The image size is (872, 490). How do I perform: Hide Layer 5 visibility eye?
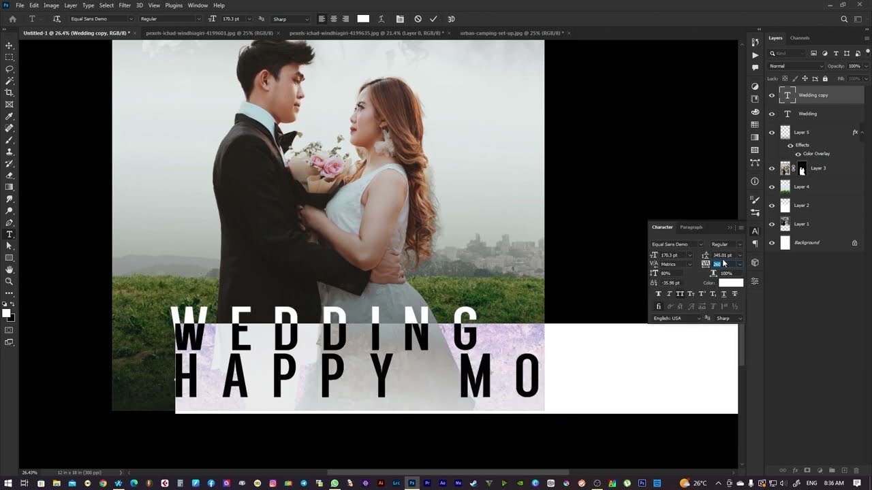point(772,133)
